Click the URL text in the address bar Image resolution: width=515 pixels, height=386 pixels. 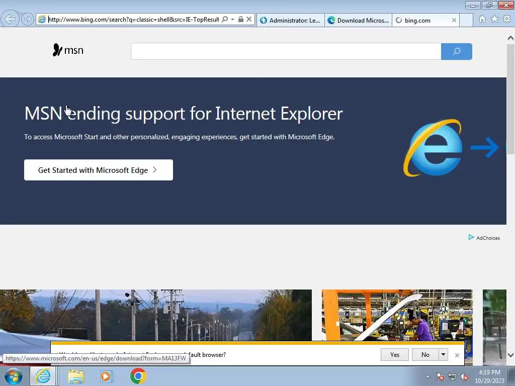pos(133,20)
